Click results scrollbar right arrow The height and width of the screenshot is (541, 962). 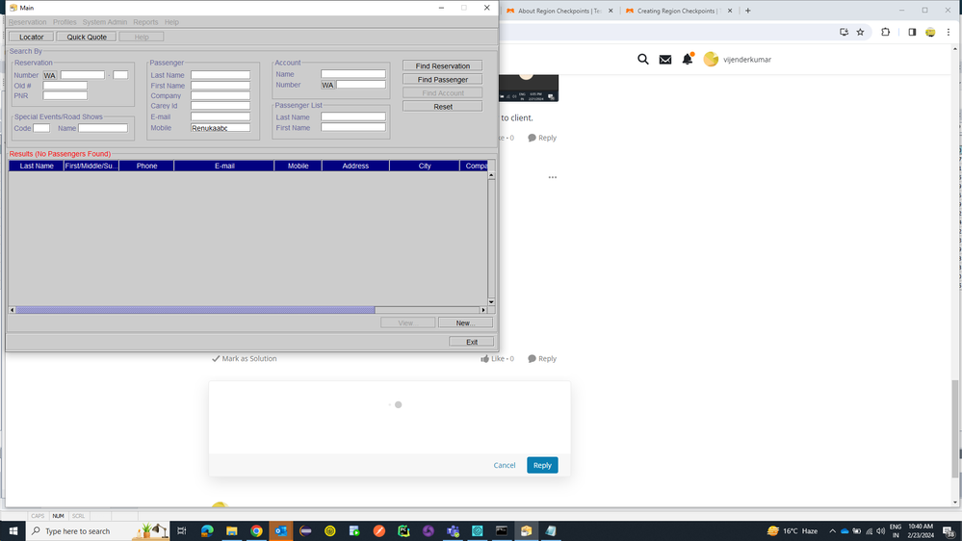click(482, 310)
